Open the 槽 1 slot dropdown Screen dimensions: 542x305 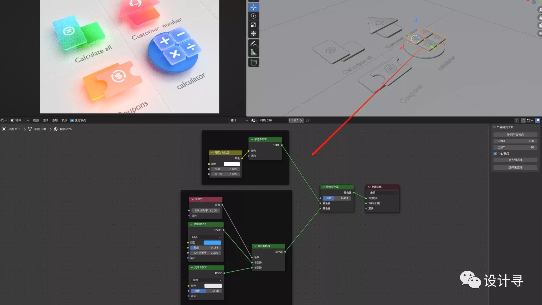pyautogui.click(x=239, y=120)
